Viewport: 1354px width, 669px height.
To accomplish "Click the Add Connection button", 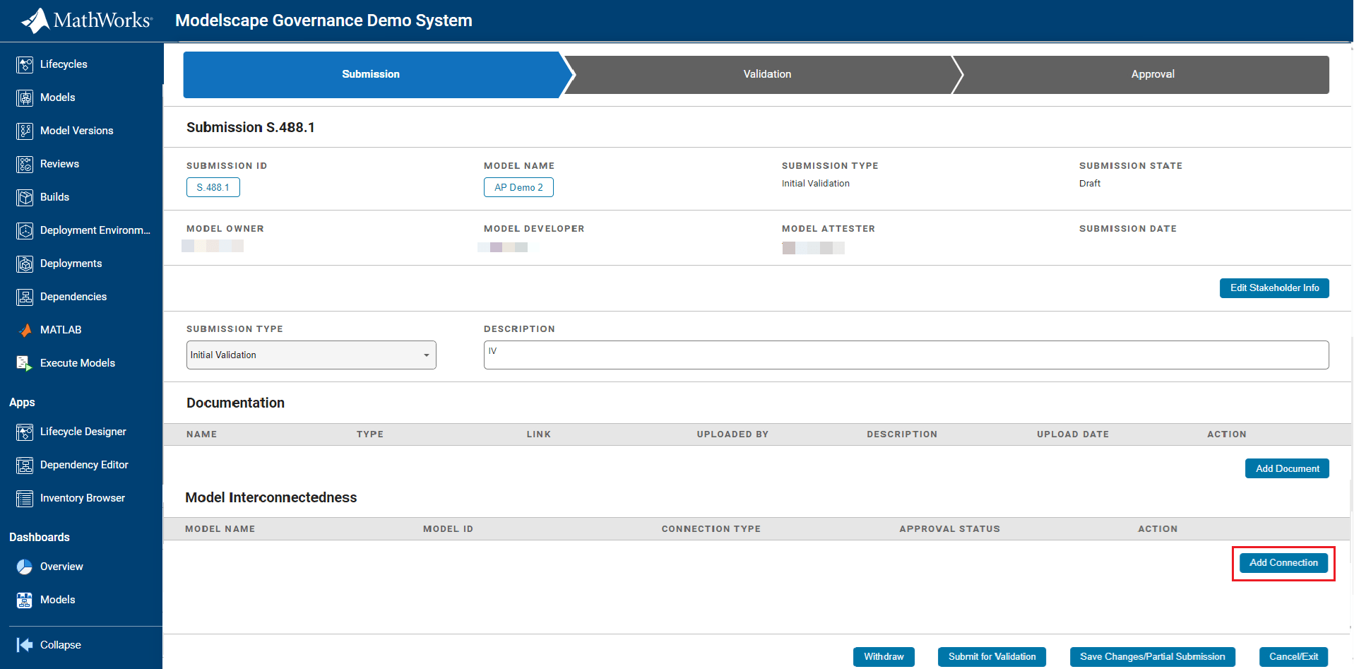I will (x=1283, y=562).
